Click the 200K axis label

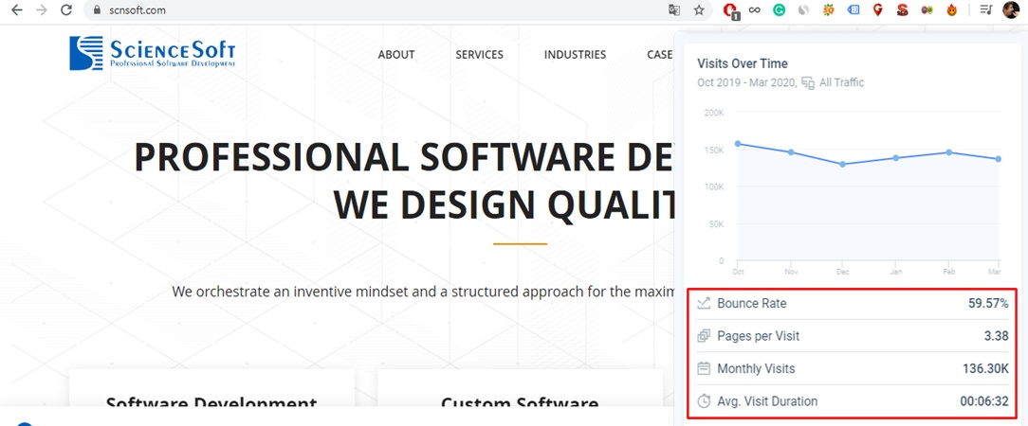[x=714, y=113]
